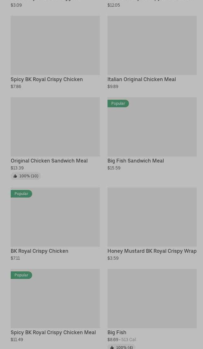Open Italian Original Chicken Meal image
203x349 pixels.
152,45
